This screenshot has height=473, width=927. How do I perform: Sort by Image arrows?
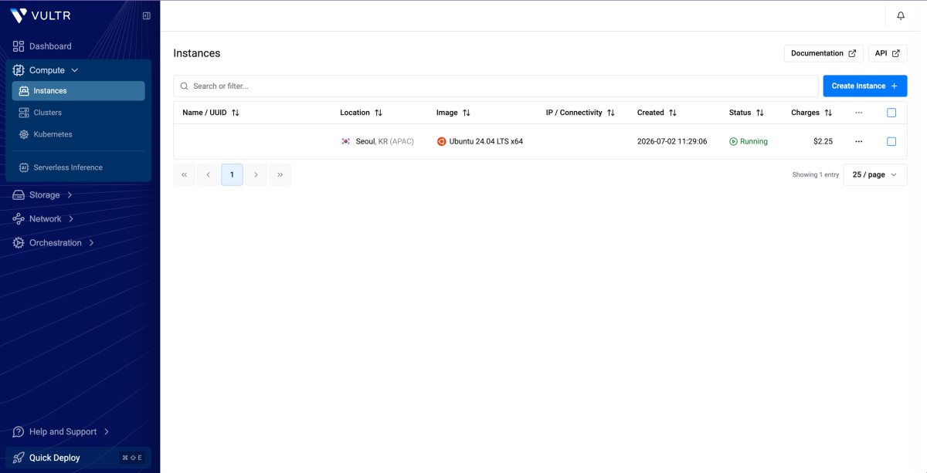coord(467,113)
